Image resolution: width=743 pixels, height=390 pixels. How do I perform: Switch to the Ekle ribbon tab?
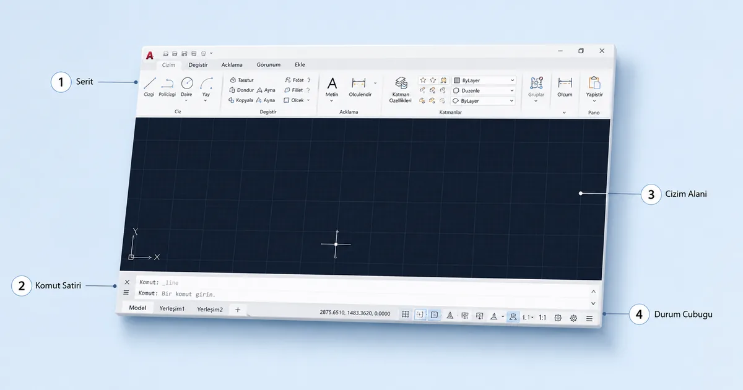300,64
